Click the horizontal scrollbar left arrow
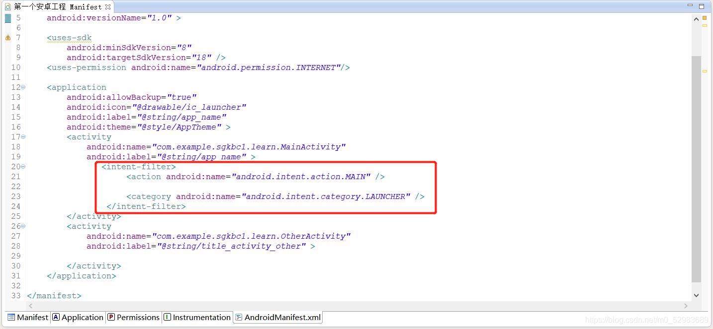This screenshot has width=713, height=329. [x=31, y=306]
